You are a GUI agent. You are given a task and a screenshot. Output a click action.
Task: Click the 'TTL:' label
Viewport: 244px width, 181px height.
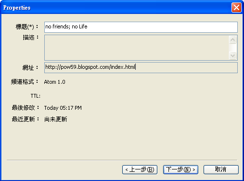click(x=36, y=96)
